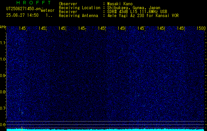Screen dimensions: 207x131
Task: Click the 1452 time axis label
Action: point(43,28)
